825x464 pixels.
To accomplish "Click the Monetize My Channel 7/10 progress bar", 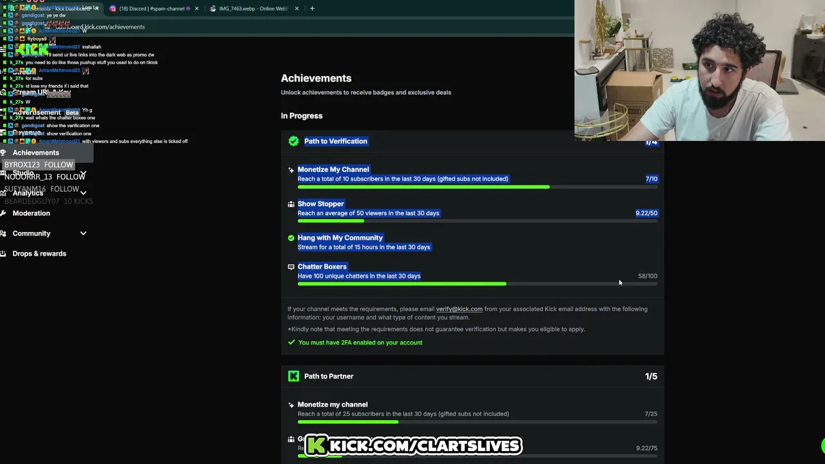I will [x=478, y=187].
